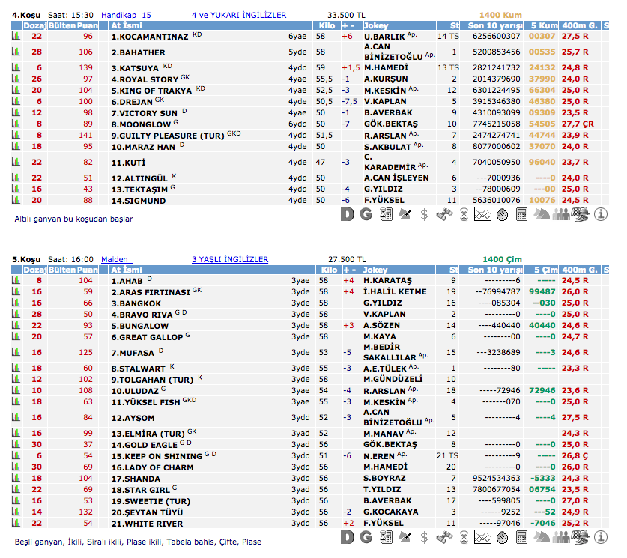Click the people group icon under race 5

tap(561, 537)
